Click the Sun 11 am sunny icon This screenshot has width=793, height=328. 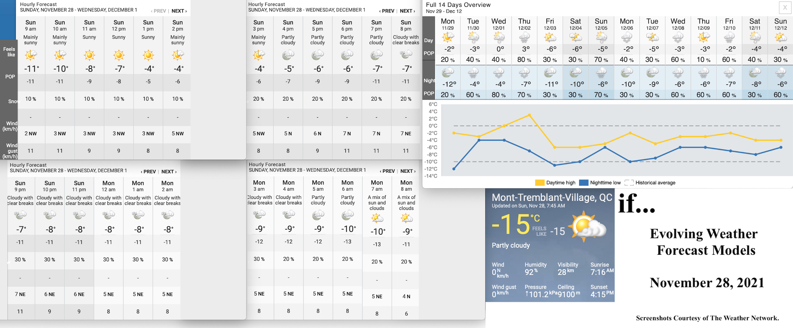point(89,55)
